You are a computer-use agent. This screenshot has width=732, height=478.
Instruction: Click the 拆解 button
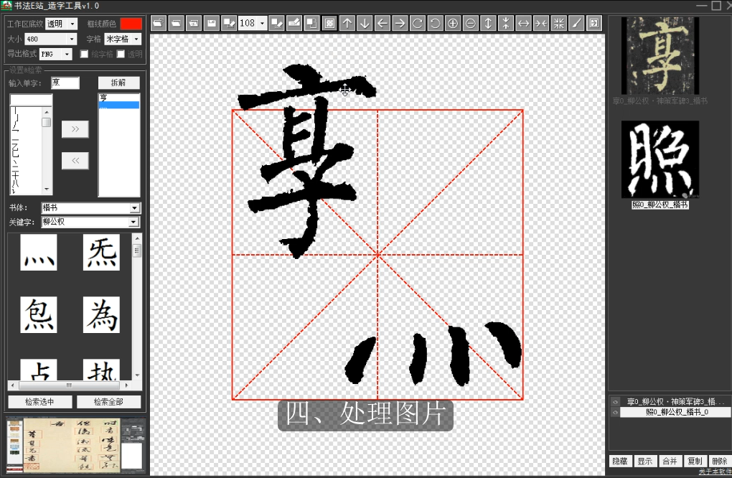[118, 83]
